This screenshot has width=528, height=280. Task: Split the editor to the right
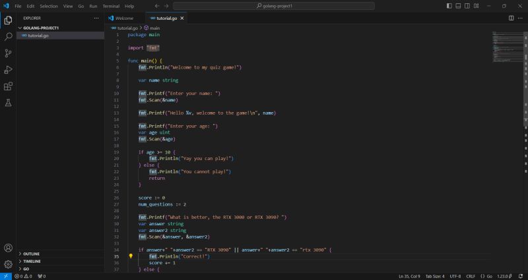511,18
